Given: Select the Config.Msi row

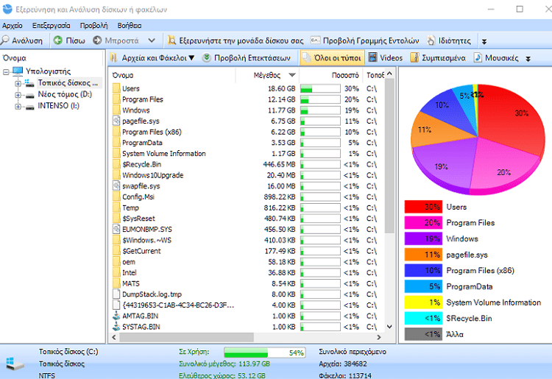Looking at the screenshot, I should coord(245,196).
